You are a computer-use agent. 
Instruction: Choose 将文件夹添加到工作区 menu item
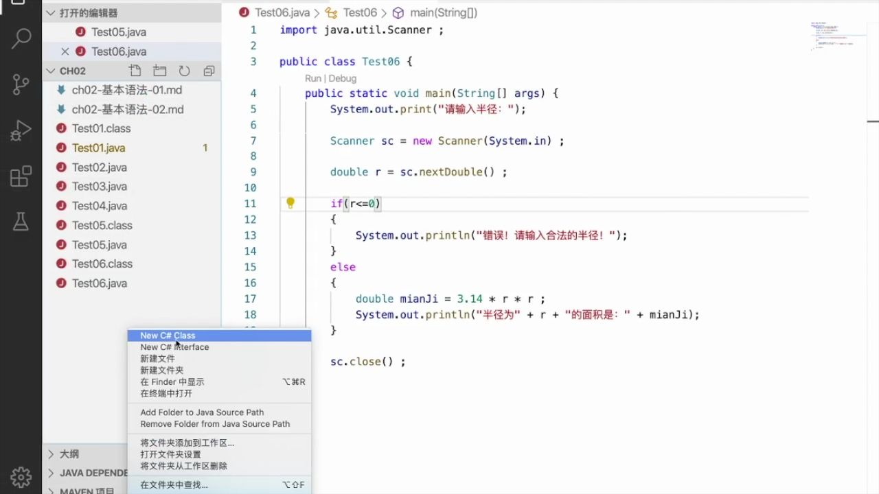[219, 443]
